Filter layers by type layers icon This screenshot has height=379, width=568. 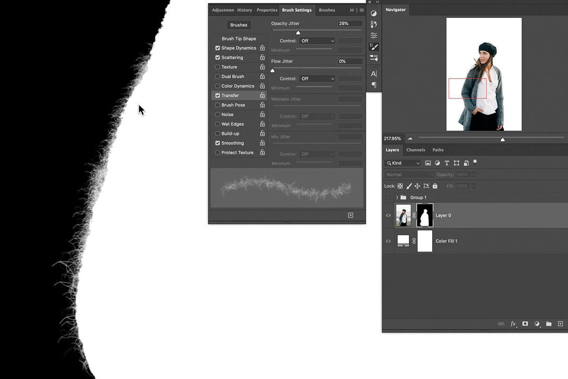(447, 163)
